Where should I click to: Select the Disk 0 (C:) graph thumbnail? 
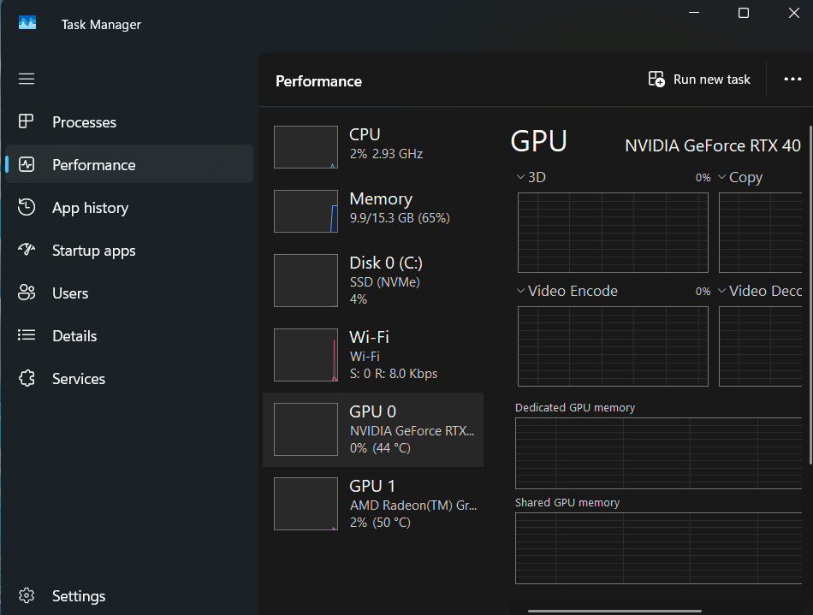[x=306, y=281]
